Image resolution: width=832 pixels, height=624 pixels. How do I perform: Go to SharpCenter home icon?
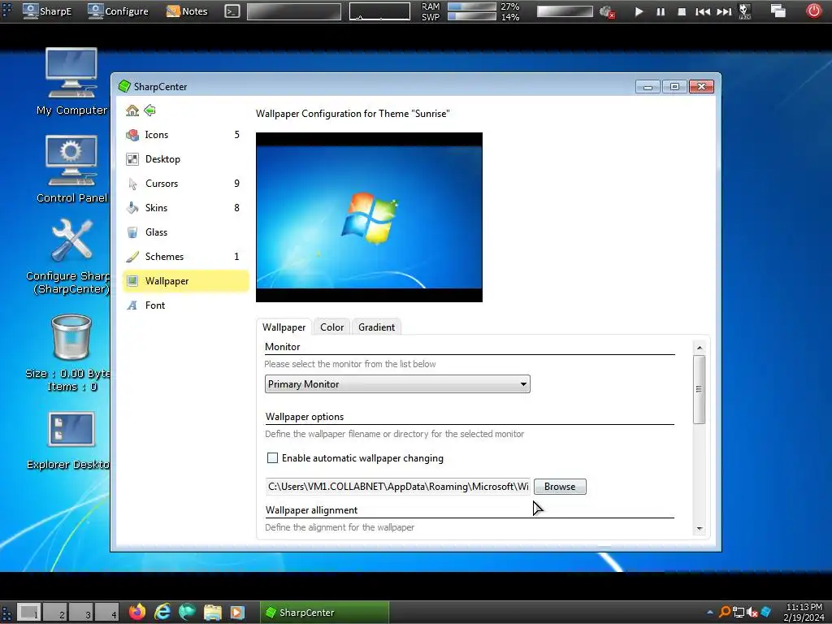[132, 110]
